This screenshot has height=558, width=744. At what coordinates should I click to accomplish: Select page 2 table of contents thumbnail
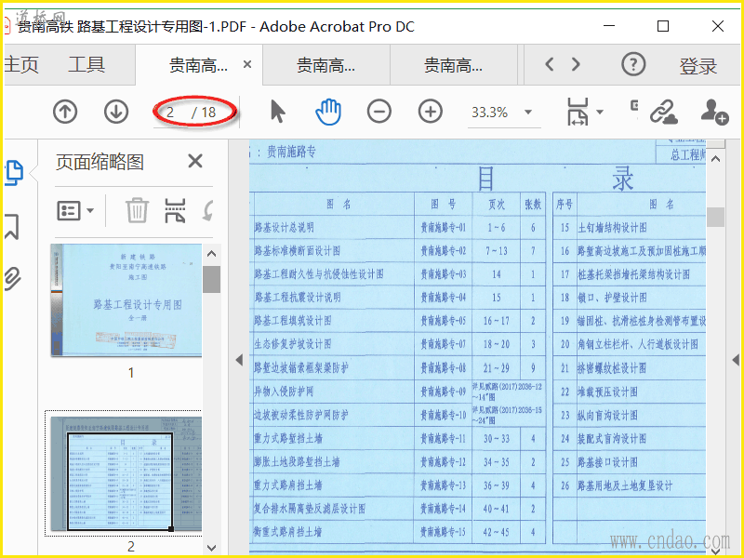pos(126,473)
